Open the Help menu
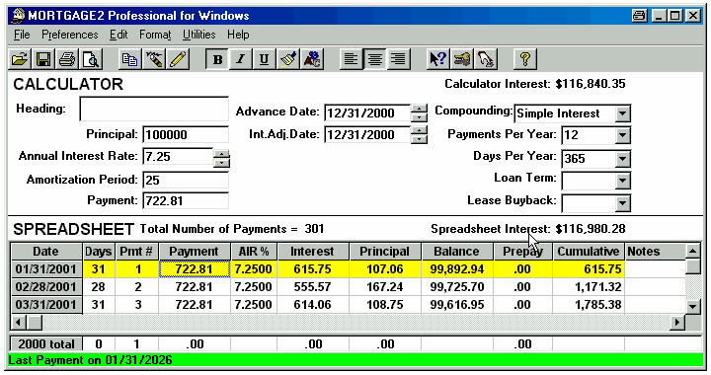This screenshot has width=711, height=375. click(x=238, y=35)
